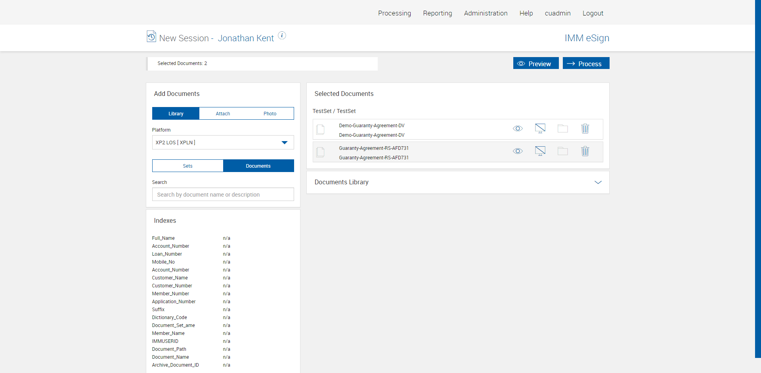The height and width of the screenshot is (373, 761).
Task: Switch to the Sets toggle
Action: click(x=187, y=166)
